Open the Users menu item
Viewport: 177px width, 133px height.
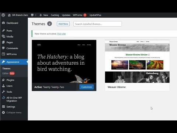(x=9, y=86)
